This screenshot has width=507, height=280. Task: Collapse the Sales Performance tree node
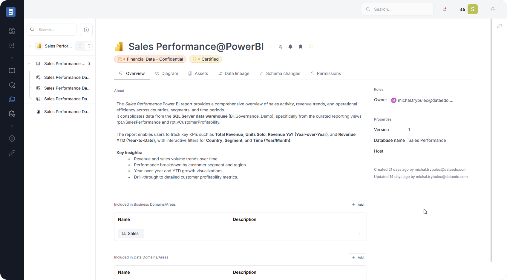coord(29,64)
